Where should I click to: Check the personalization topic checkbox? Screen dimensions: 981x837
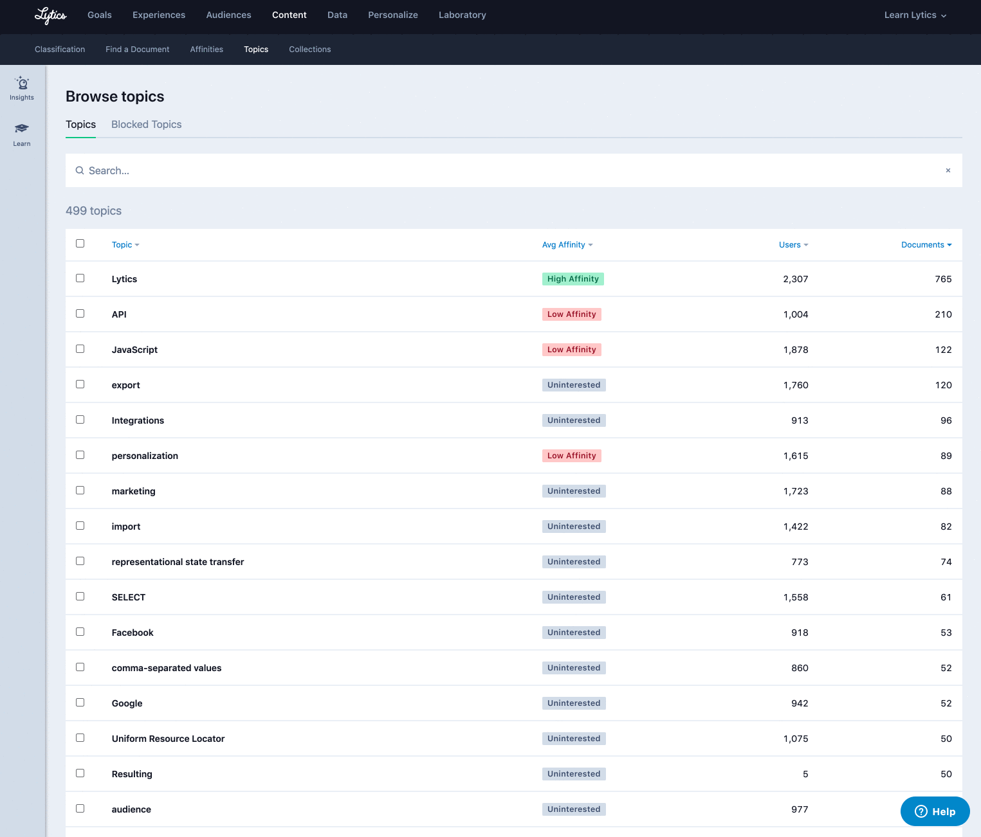[x=80, y=455]
